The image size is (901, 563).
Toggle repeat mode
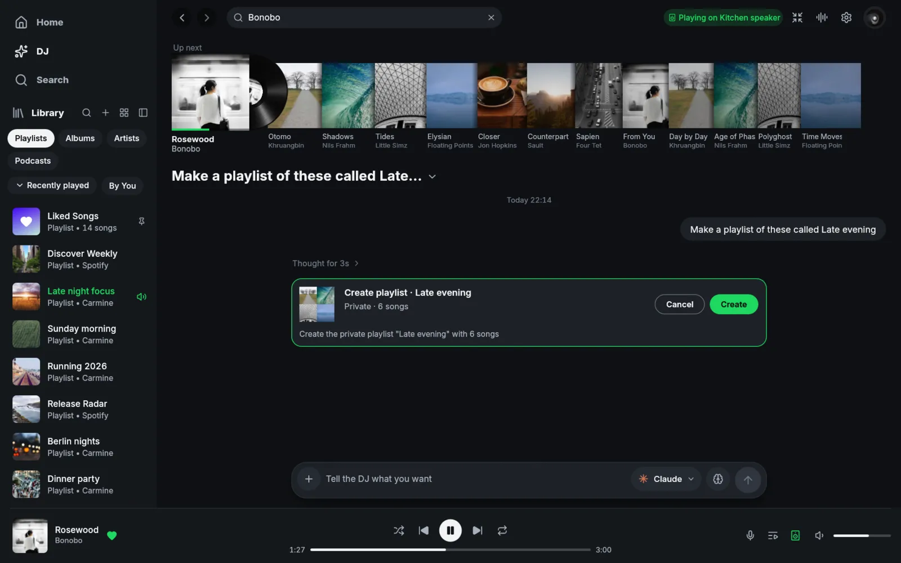click(502, 530)
